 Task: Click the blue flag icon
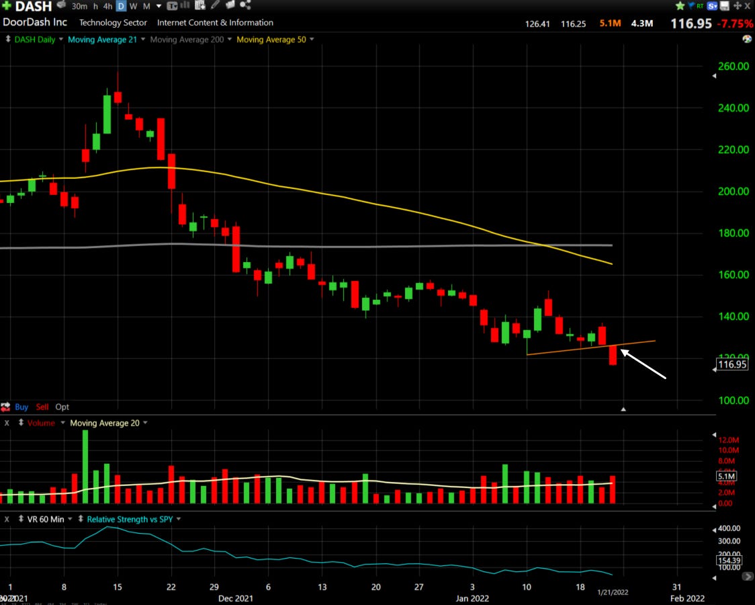[x=691, y=6]
